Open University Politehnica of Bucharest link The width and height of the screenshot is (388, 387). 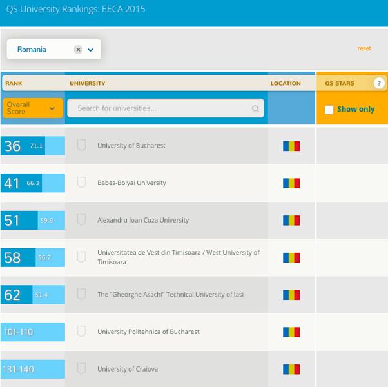pos(148,332)
